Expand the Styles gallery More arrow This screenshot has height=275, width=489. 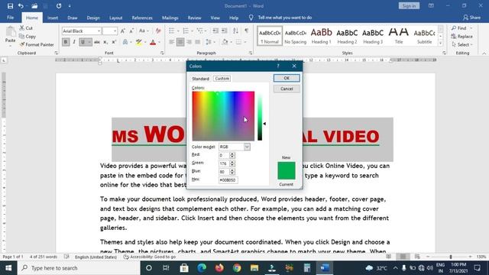pos(440,44)
